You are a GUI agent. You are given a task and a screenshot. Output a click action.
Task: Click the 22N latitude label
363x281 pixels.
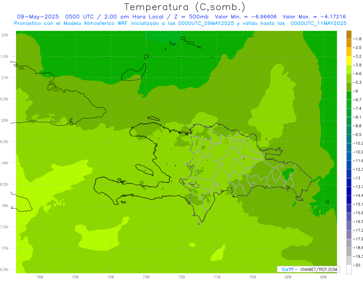(4, 35)
